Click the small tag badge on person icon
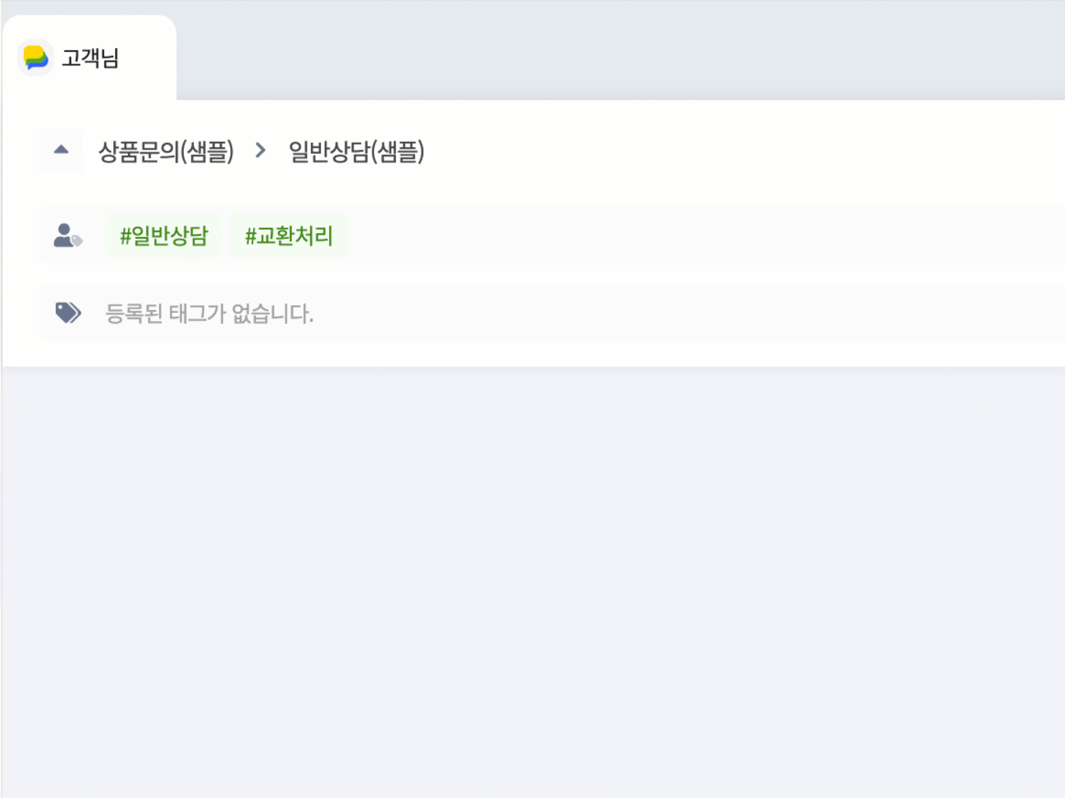 pos(77,241)
